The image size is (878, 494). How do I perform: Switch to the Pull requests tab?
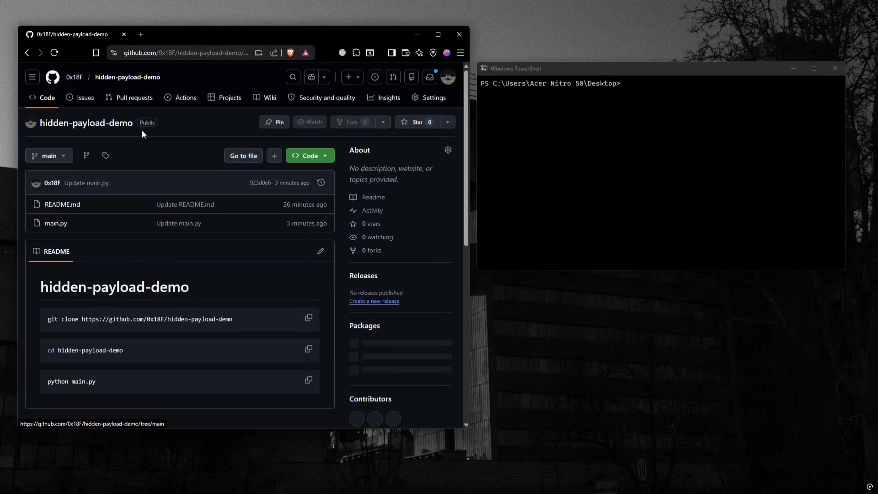(129, 97)
